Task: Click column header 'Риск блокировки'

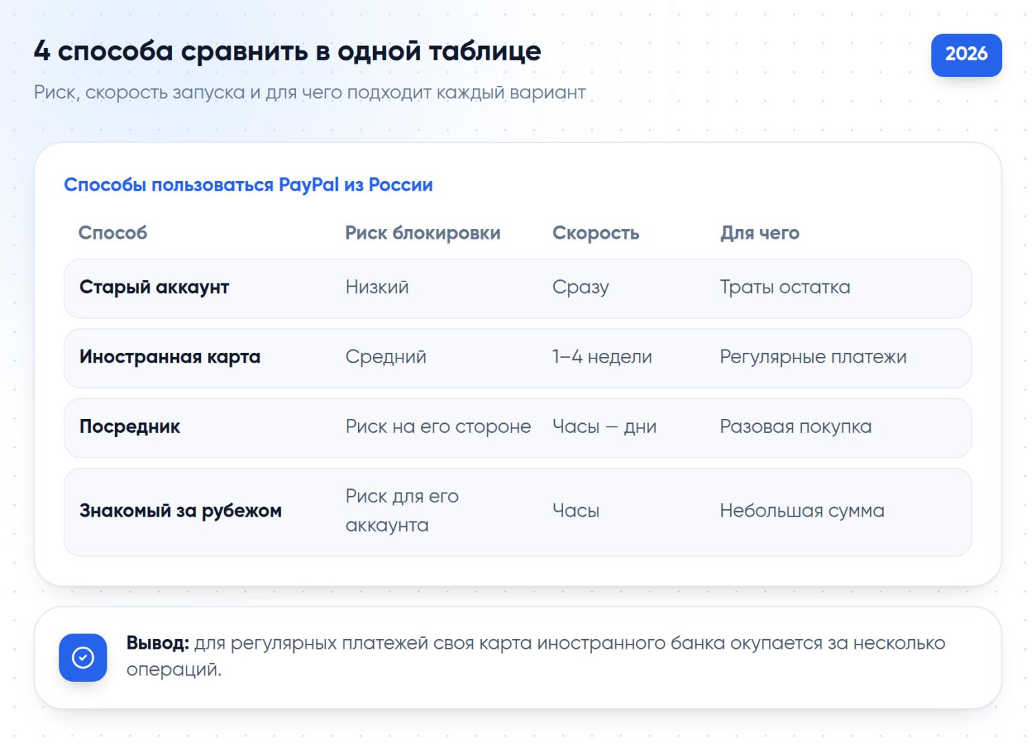Action: (423, 233)
